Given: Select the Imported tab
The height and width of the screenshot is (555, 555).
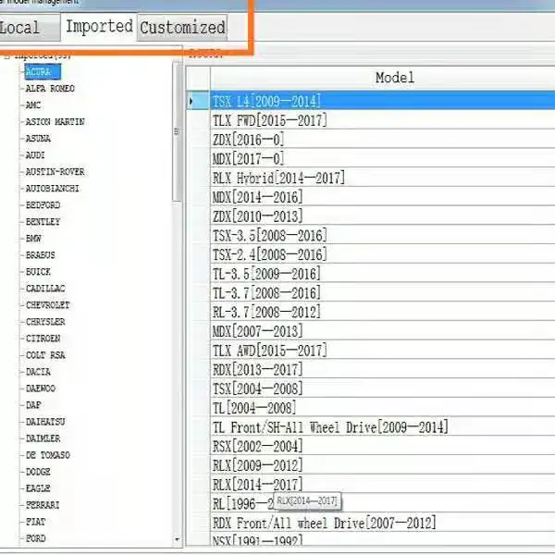Looking at the screenshot, I should pyautogui.click(x=98, y=27).
